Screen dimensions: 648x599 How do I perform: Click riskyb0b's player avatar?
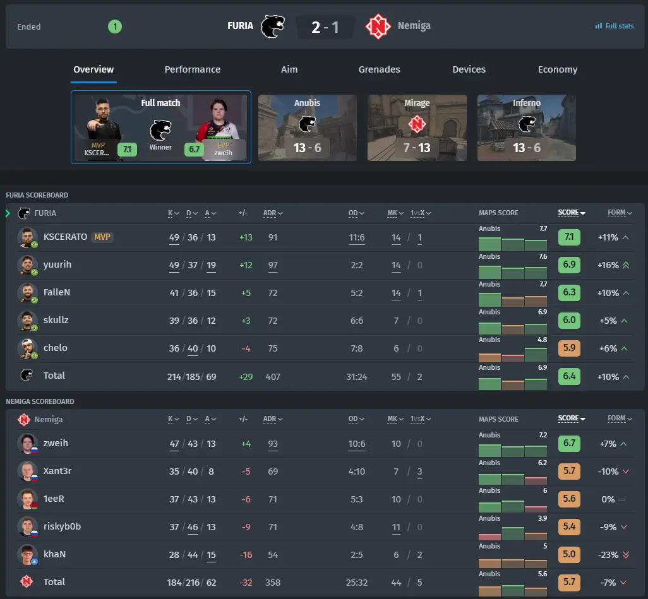27,526
